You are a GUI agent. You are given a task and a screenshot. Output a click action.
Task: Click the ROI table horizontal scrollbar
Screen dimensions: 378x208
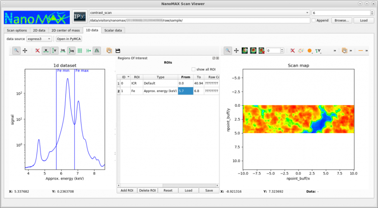click(168, 185)
